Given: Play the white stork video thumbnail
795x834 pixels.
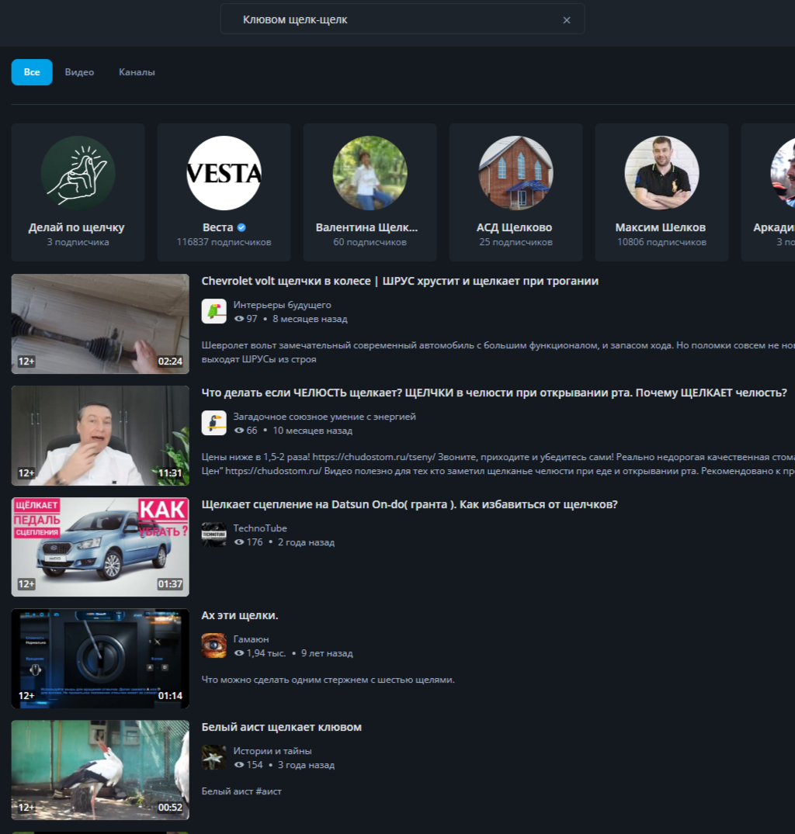Looking at the screenshot, I should [x=100, y=770].
